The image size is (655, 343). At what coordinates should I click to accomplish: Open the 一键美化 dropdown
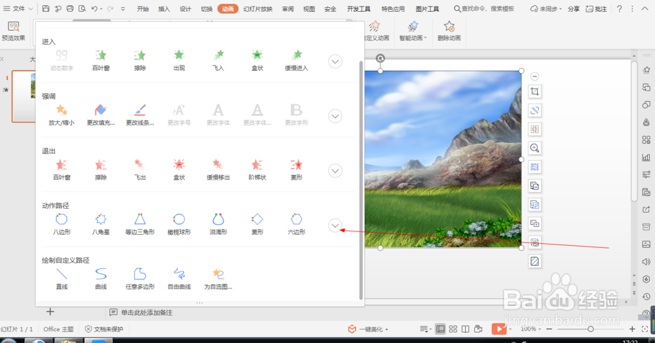coord(368,329)
